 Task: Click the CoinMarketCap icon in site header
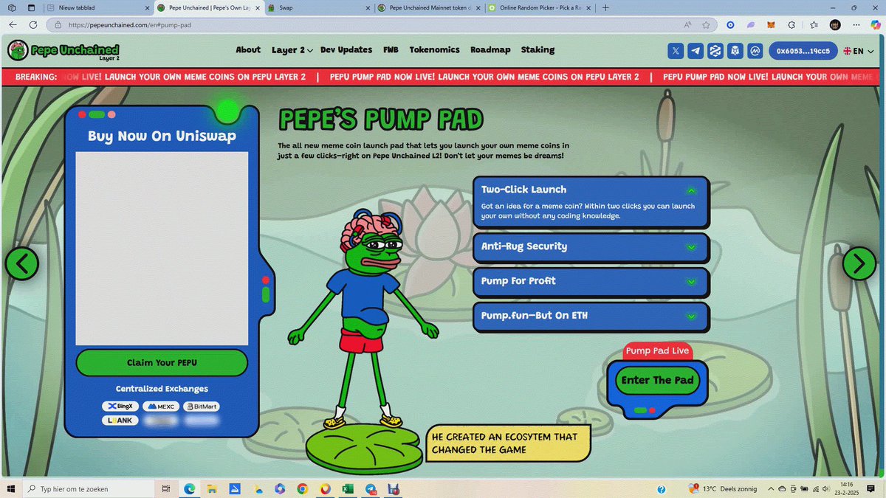[x=754, y=51]
